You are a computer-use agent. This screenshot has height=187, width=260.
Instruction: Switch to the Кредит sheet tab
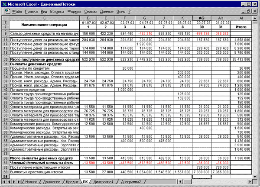pos(72,182)
